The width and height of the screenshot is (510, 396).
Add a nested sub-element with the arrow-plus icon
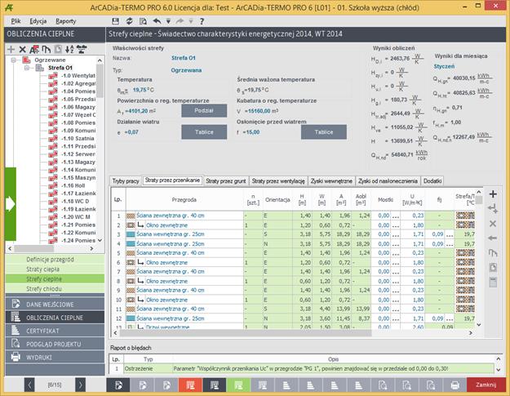(493, 209)
